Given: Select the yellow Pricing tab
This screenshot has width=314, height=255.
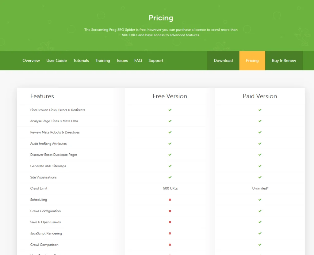Looking at the screenshot, I should [x=252, y=61].
